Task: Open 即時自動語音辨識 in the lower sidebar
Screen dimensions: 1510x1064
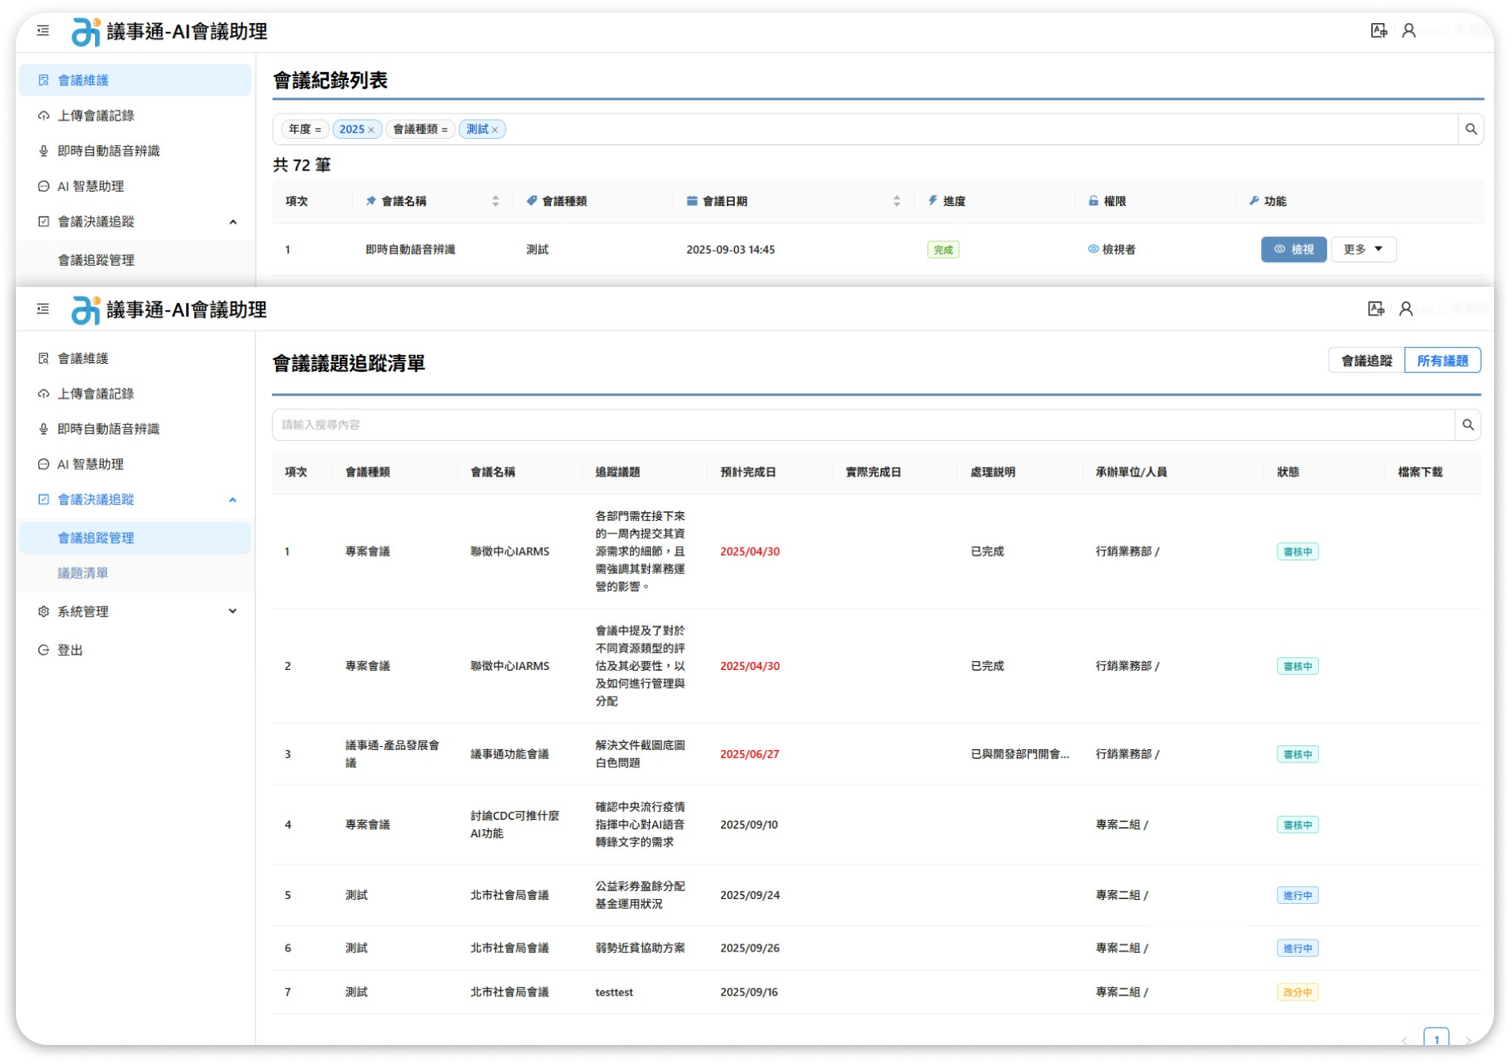Action: click(108, 429)
